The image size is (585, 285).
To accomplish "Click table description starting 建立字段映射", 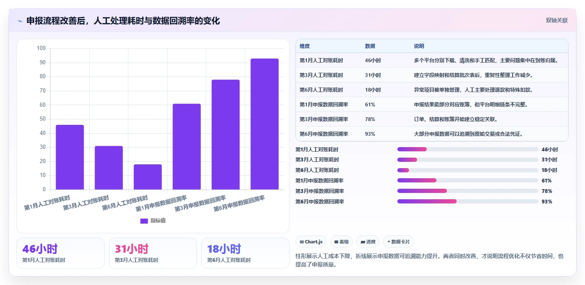I will pos(474,75).
